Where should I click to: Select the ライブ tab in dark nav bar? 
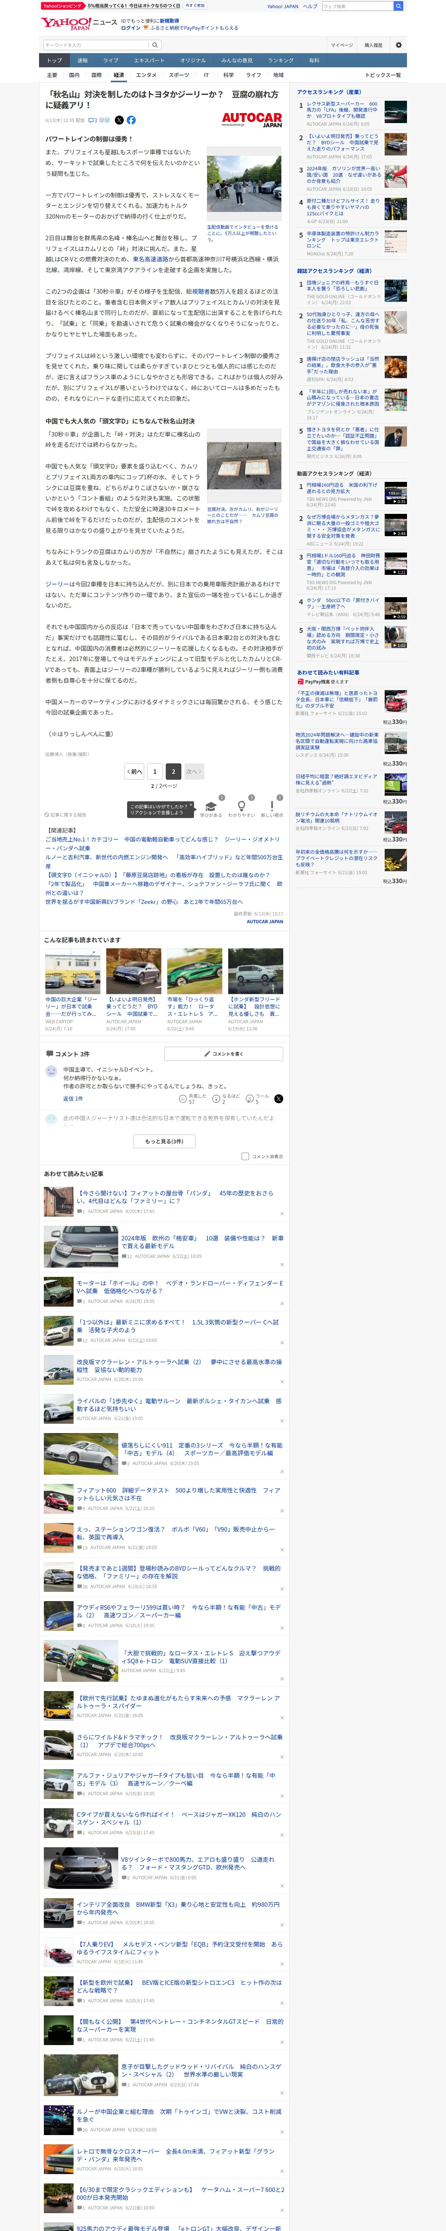click(111, 61)
